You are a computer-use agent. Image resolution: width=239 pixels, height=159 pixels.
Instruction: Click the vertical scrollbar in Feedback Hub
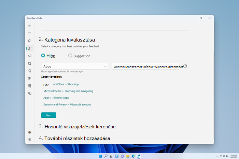click(213, 95)
